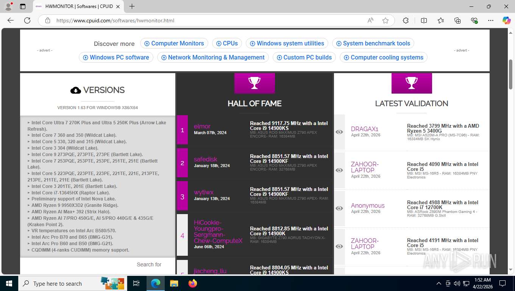Reload the page with refresh icon
515x291 pixels.
[27, 20]
